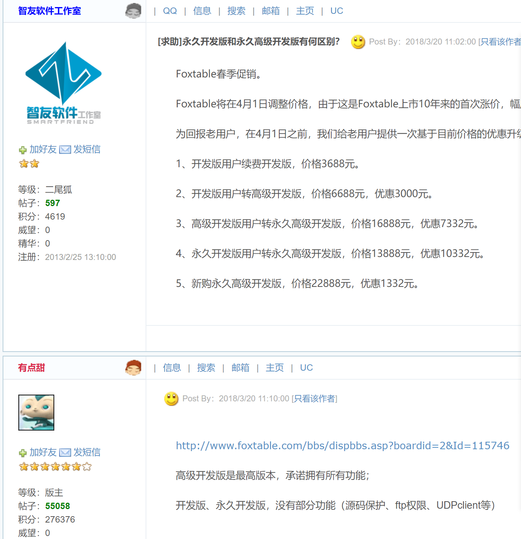Click 搜索 in first post toolbar
Viewport: 521px width, 539px height.
pos(236,11)
